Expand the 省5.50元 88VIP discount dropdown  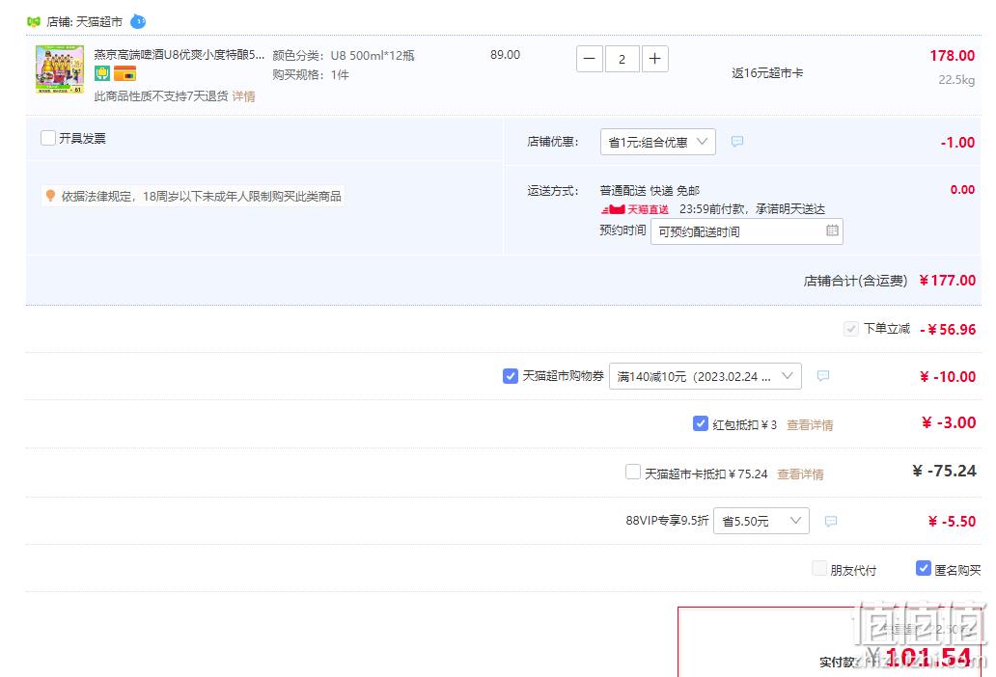(x=761, y=521)
